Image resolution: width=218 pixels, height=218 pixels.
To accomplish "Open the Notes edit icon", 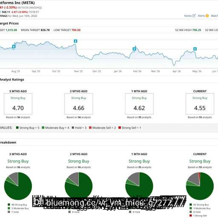I will click(194, 16).
